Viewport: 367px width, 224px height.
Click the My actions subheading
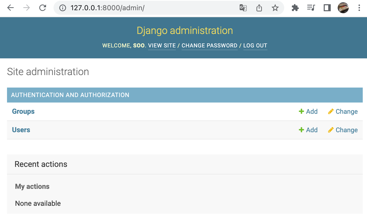pos(32,187)
